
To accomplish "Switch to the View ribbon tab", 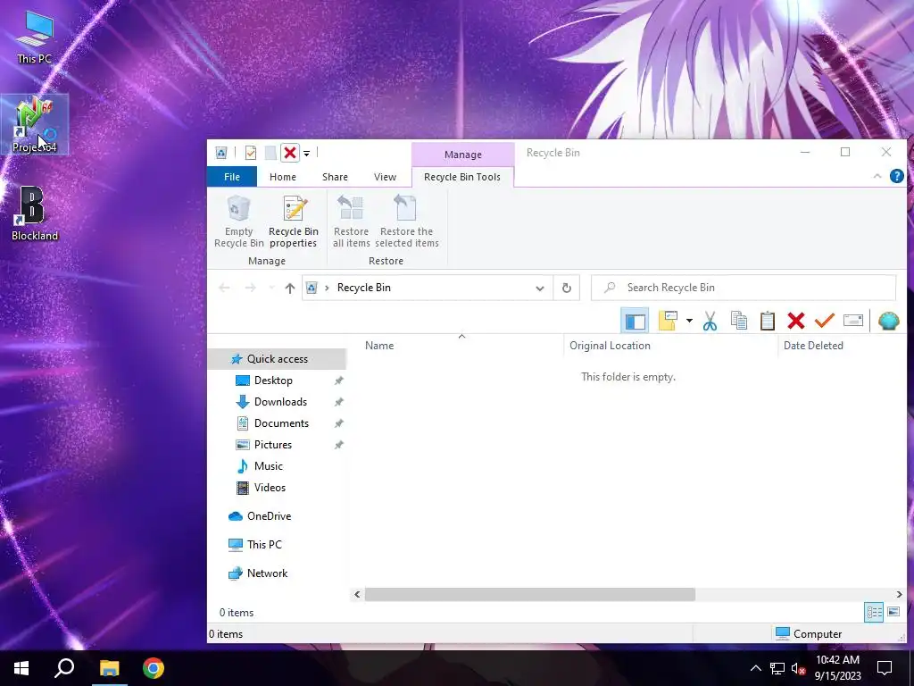I will click(385, 177).
